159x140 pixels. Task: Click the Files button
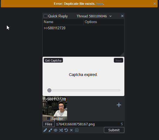(x=49, y=124)
